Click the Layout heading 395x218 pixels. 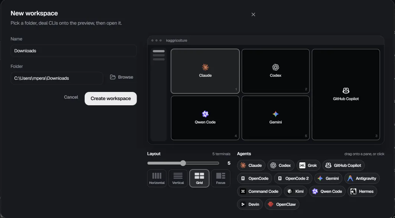154,153
